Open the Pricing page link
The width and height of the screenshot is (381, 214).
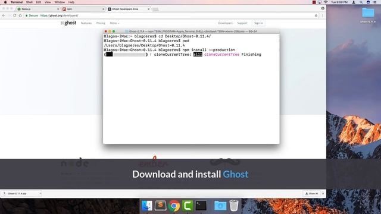coord(101,23)
